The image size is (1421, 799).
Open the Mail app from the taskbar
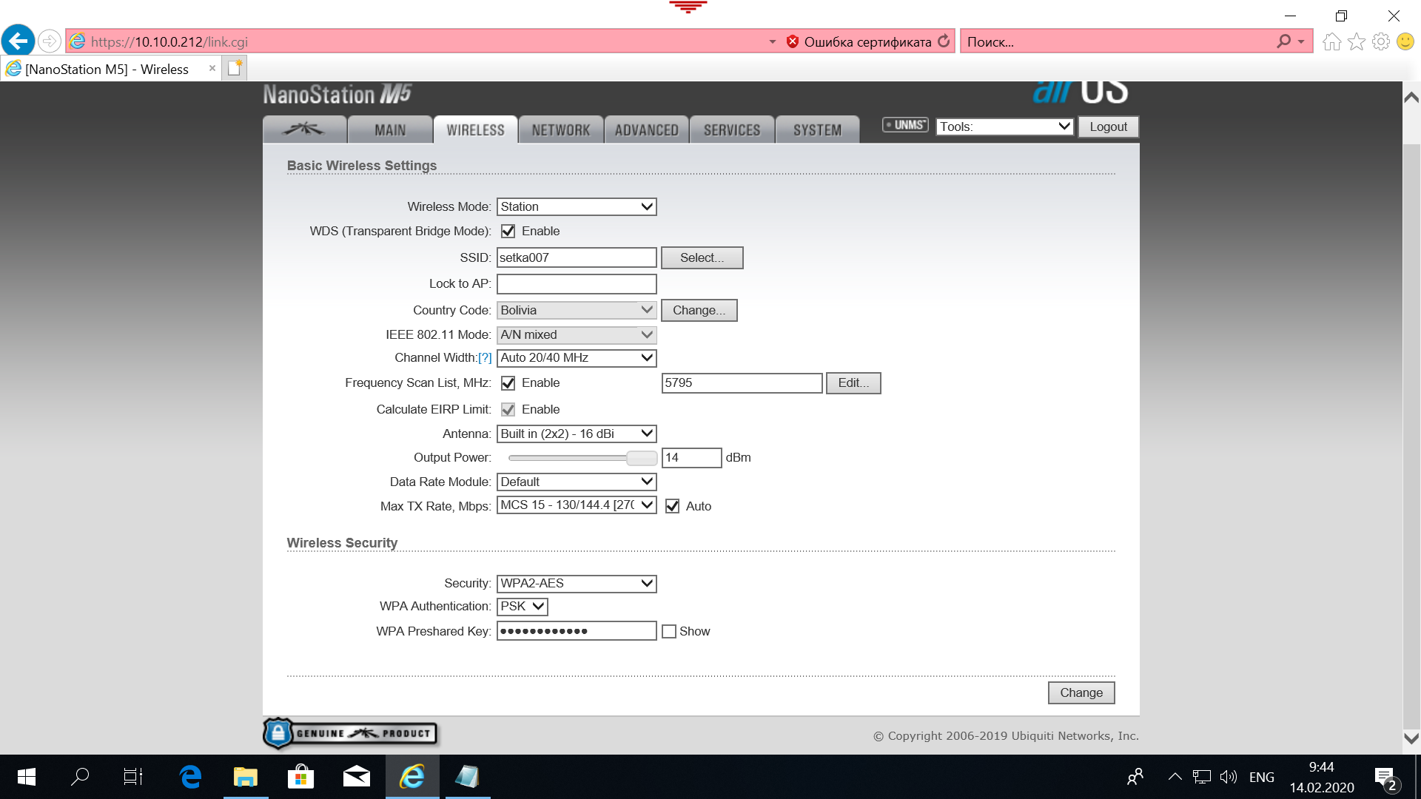point(357,777)
